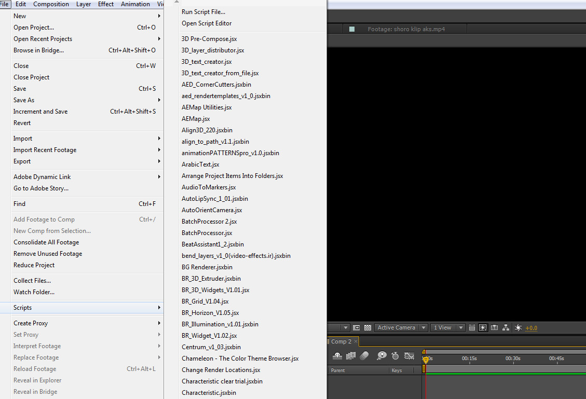Viewport: 586px width, 399px height.
Task: Toggle the transparency grid icon
Action: pos(368,327)
